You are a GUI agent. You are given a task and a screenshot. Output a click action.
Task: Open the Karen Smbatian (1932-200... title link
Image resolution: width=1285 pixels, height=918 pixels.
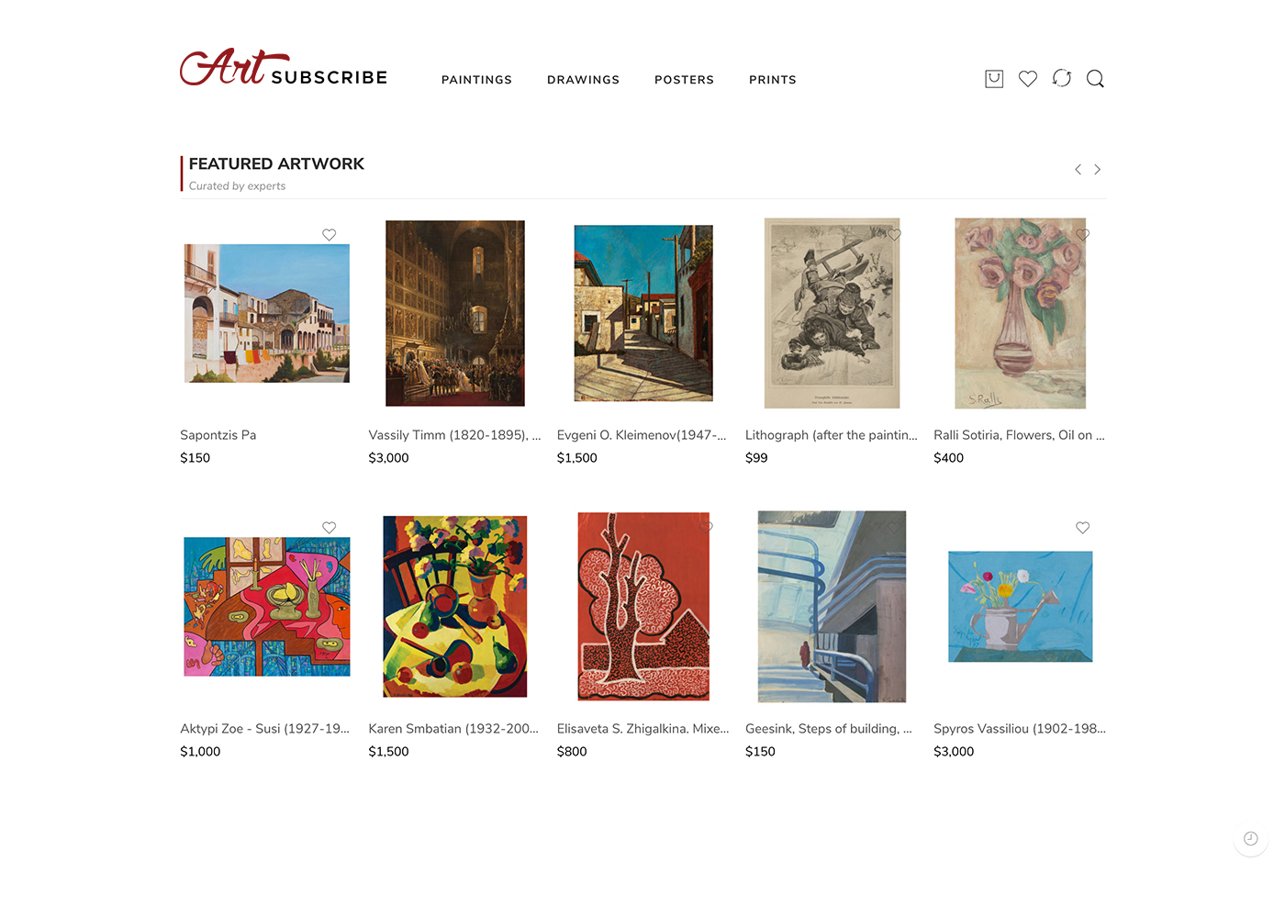click(x=453, y=729)
